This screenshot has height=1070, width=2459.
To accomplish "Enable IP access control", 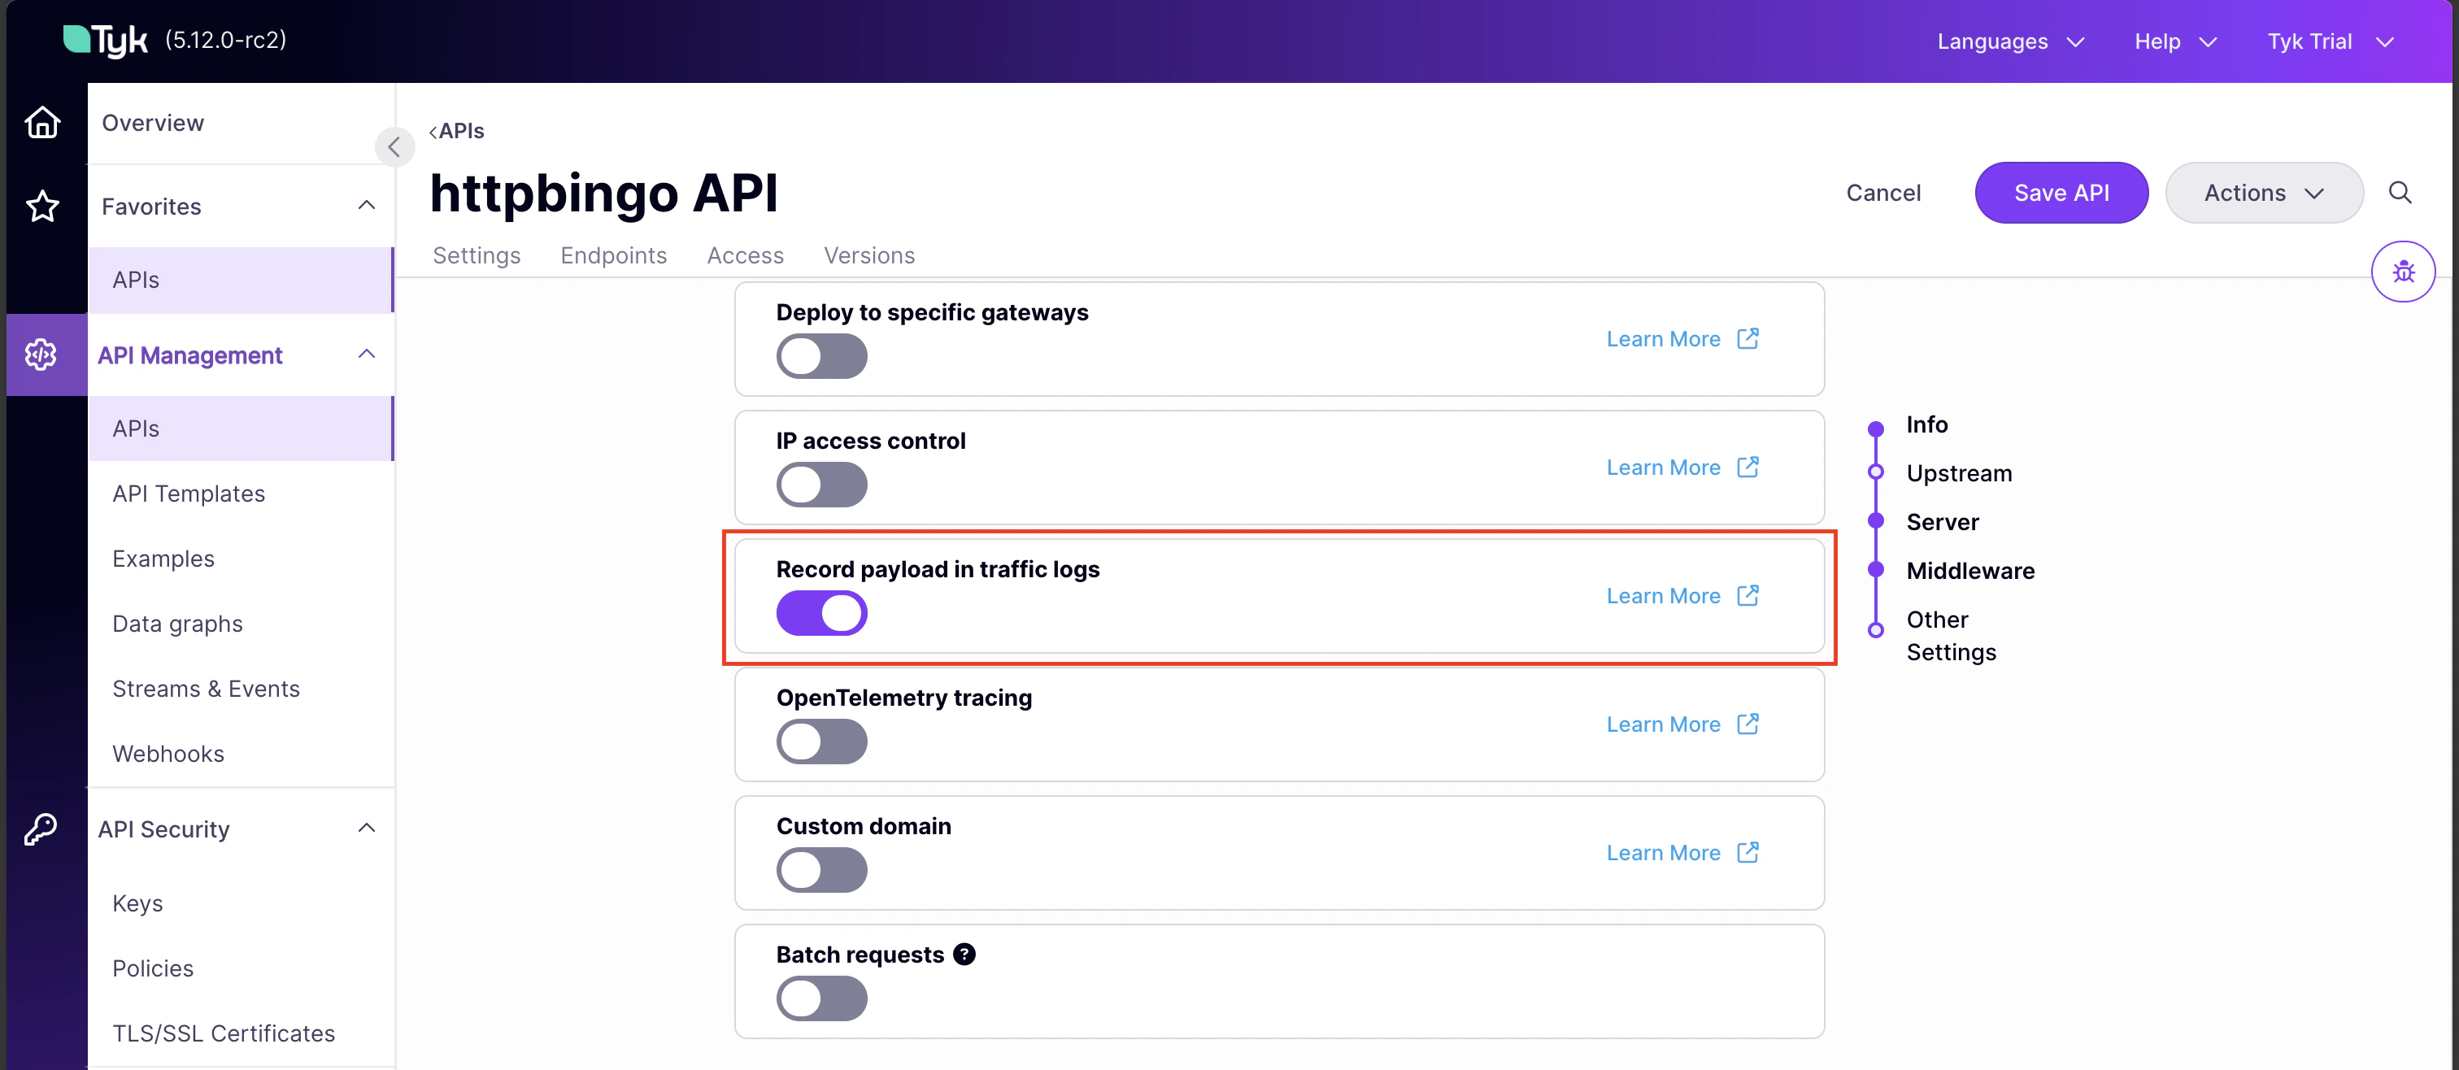I will point(821,484).
